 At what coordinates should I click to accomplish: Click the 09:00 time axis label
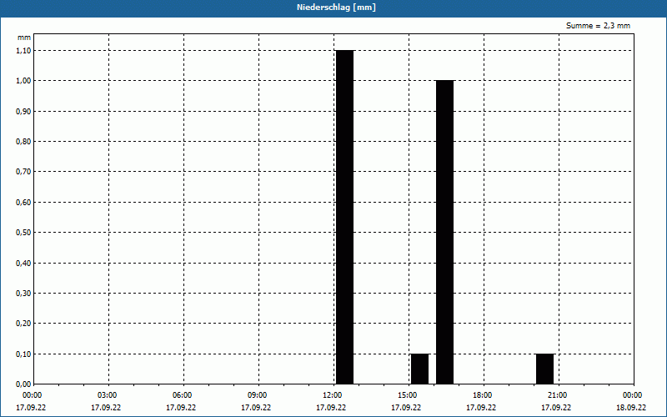click(x=258, y=395)
